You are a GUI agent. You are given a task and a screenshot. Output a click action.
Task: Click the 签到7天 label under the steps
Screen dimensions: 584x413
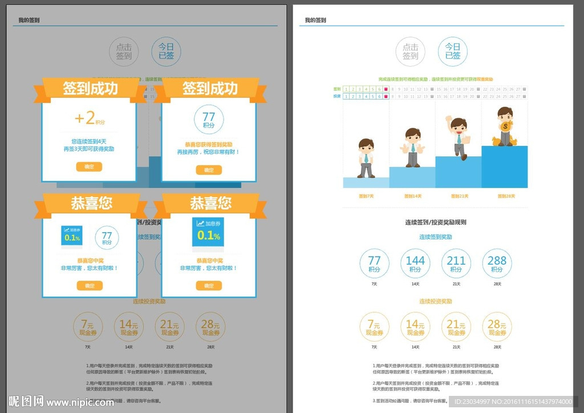tap(366, 196)
